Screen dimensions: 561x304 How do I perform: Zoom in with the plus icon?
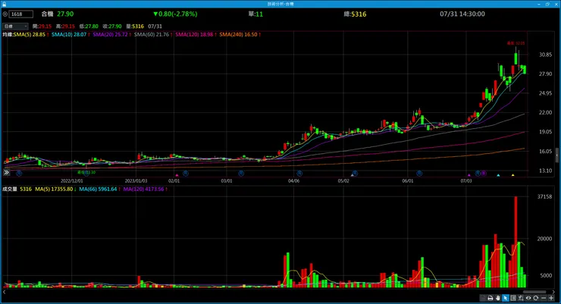point(551,298)
